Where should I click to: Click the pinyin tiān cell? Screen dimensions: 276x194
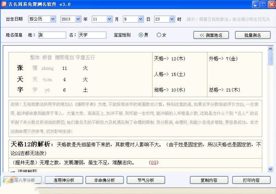[x=47, y=80]
